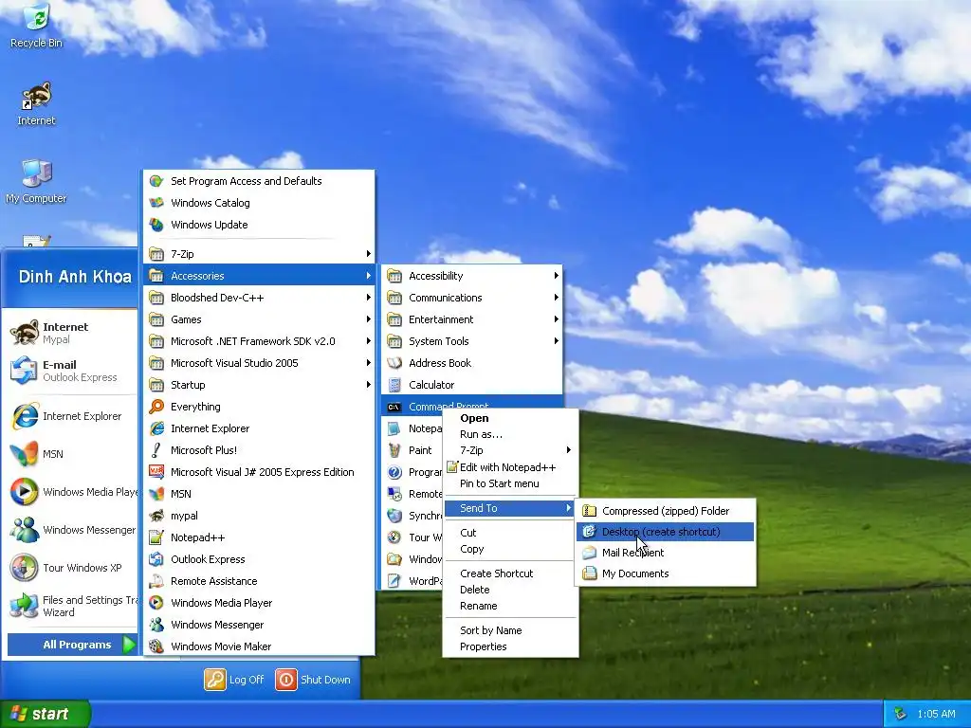Select Pin to Start menu

point(510,483)
